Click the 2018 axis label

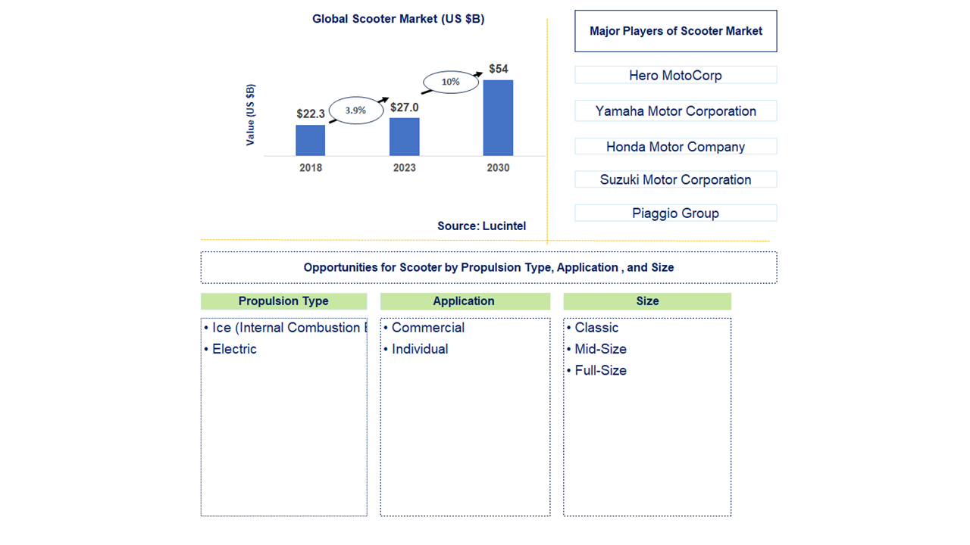pos(311,167)
